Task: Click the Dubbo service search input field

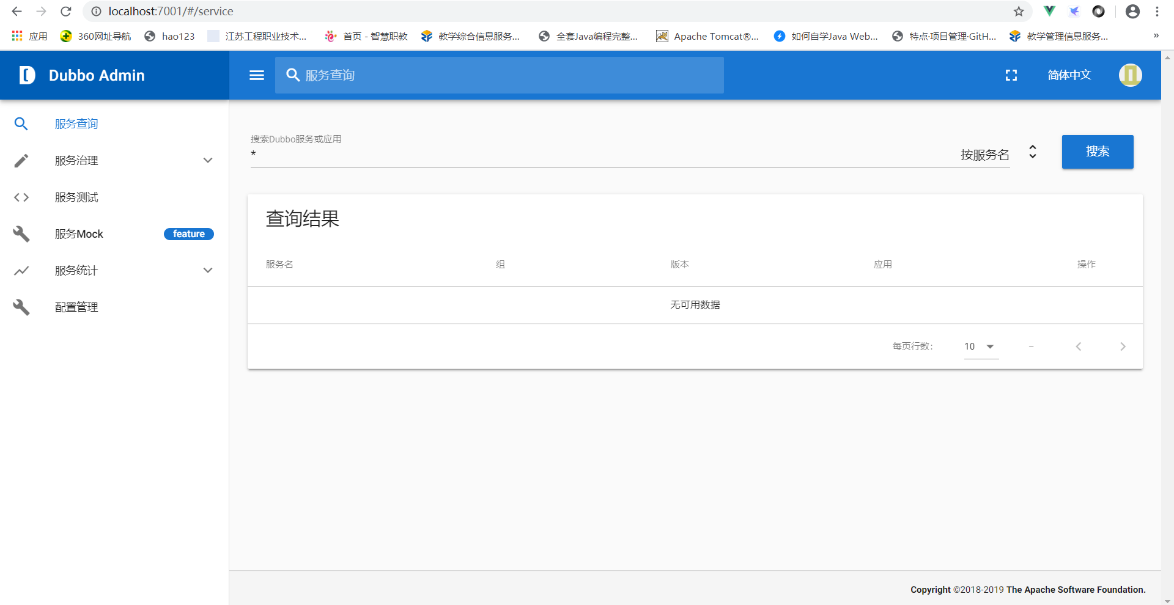Action: click(550, 154)
